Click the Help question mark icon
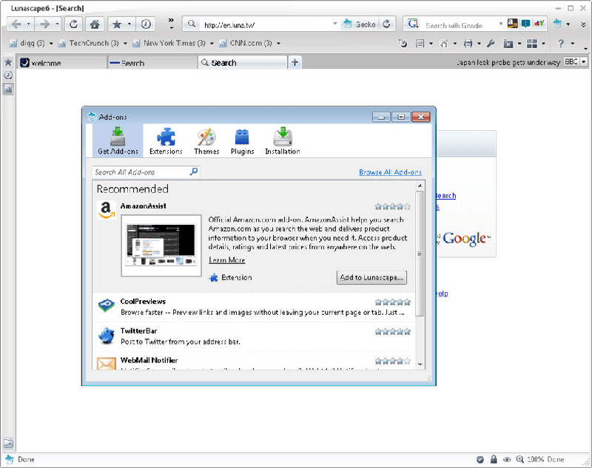Screen dimensions: 592x468 tap(561, 44)
